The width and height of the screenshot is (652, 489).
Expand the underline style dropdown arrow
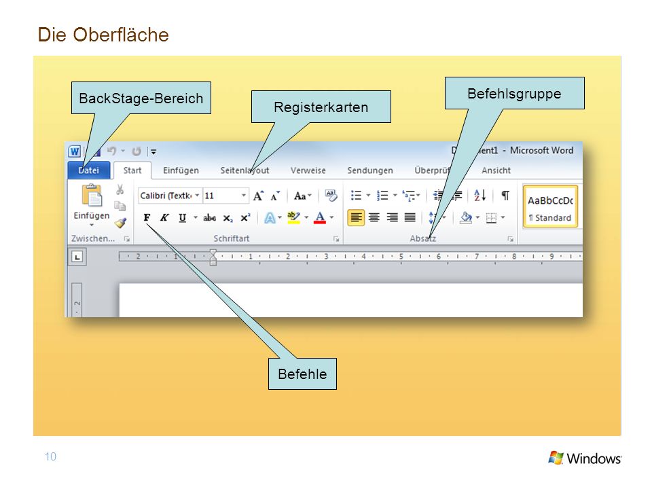coord(195,217)
